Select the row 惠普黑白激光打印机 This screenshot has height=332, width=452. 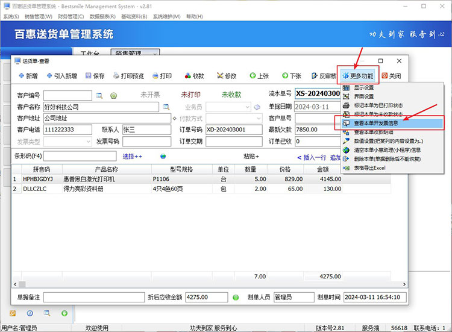[x=201, y=179]
